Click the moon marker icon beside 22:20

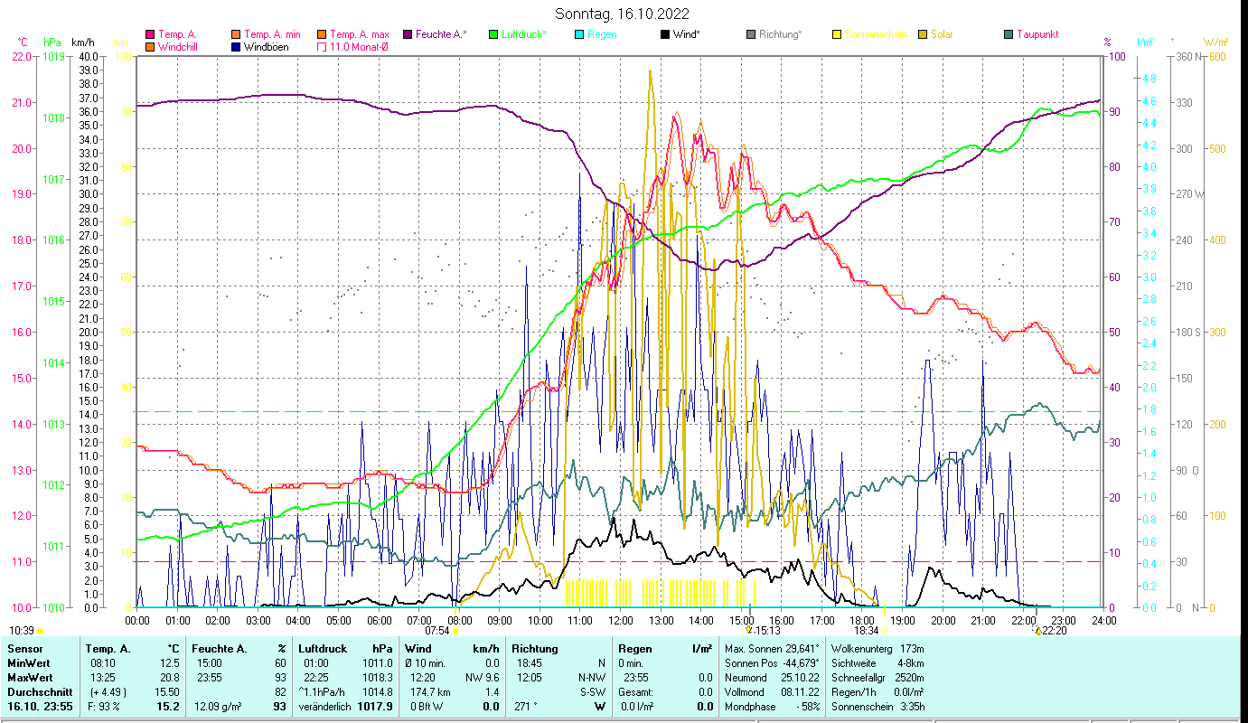tap(1037, 630)
